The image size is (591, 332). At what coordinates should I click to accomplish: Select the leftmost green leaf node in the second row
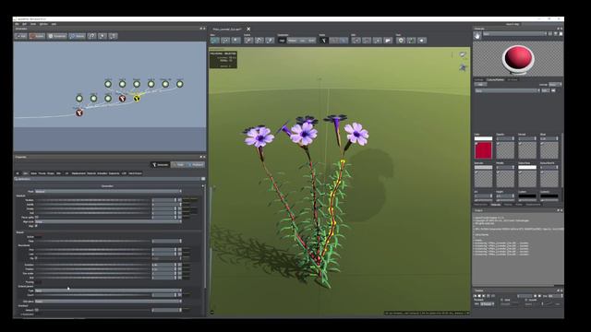pos(79,99)
